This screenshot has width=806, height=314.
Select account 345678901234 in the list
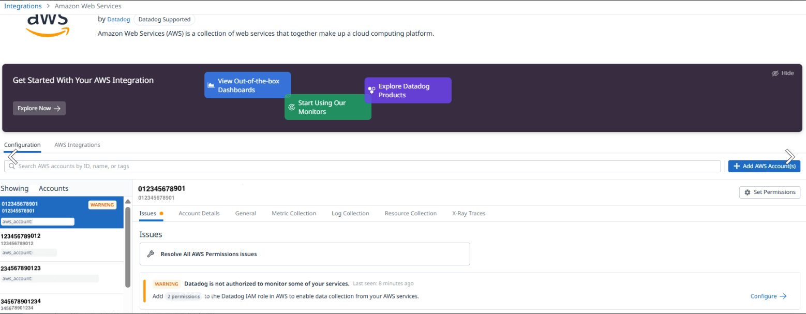[x=62, y=304]
